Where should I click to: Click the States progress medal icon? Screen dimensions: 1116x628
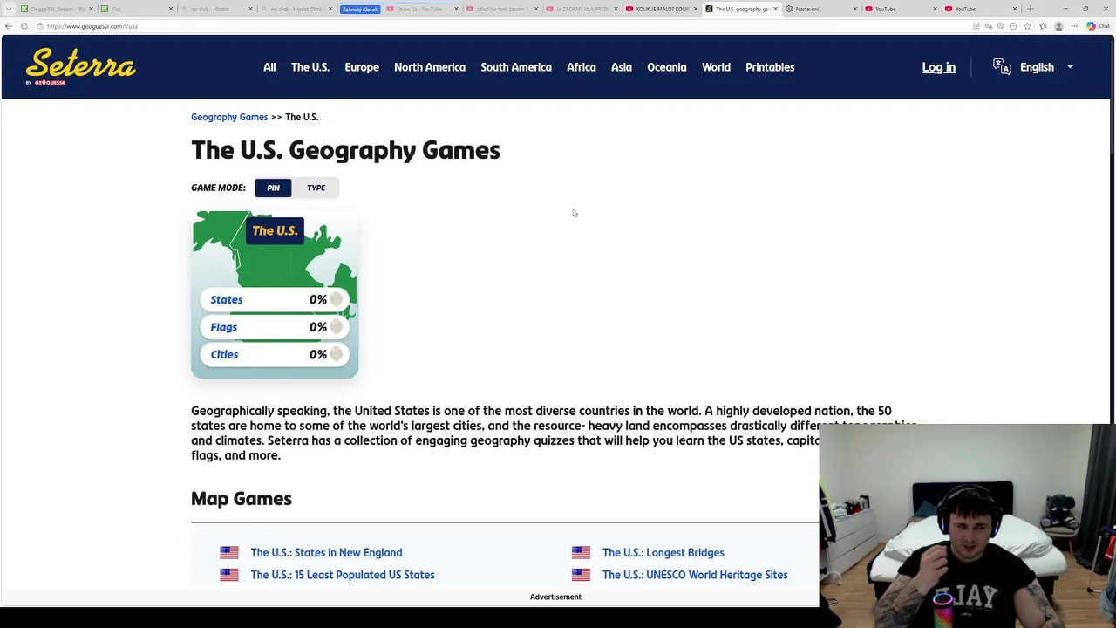[x=337, y=299]
